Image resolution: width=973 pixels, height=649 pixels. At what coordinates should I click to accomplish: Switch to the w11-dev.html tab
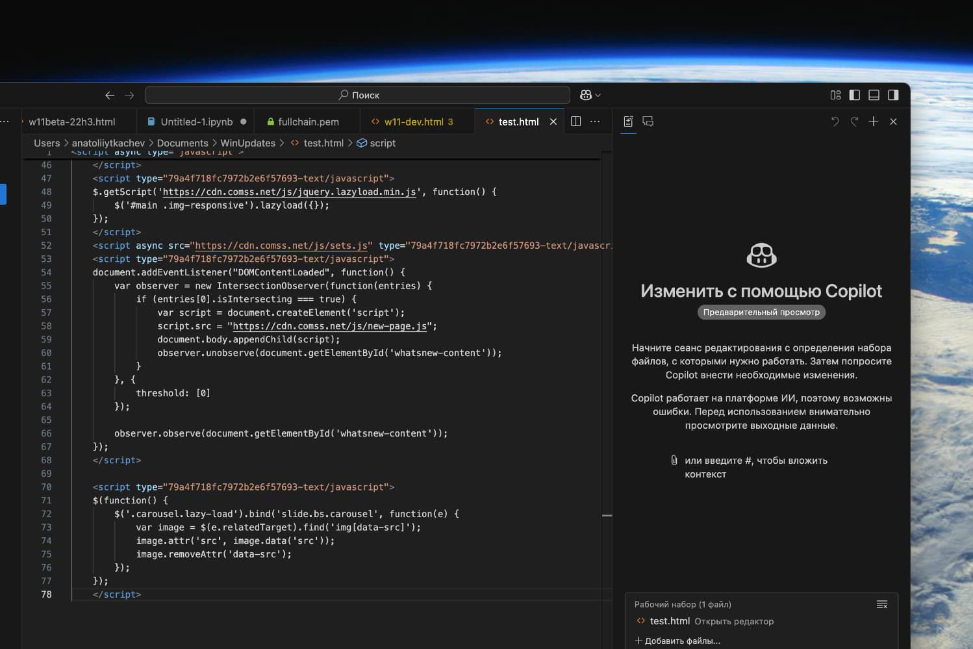click(414, 121)
